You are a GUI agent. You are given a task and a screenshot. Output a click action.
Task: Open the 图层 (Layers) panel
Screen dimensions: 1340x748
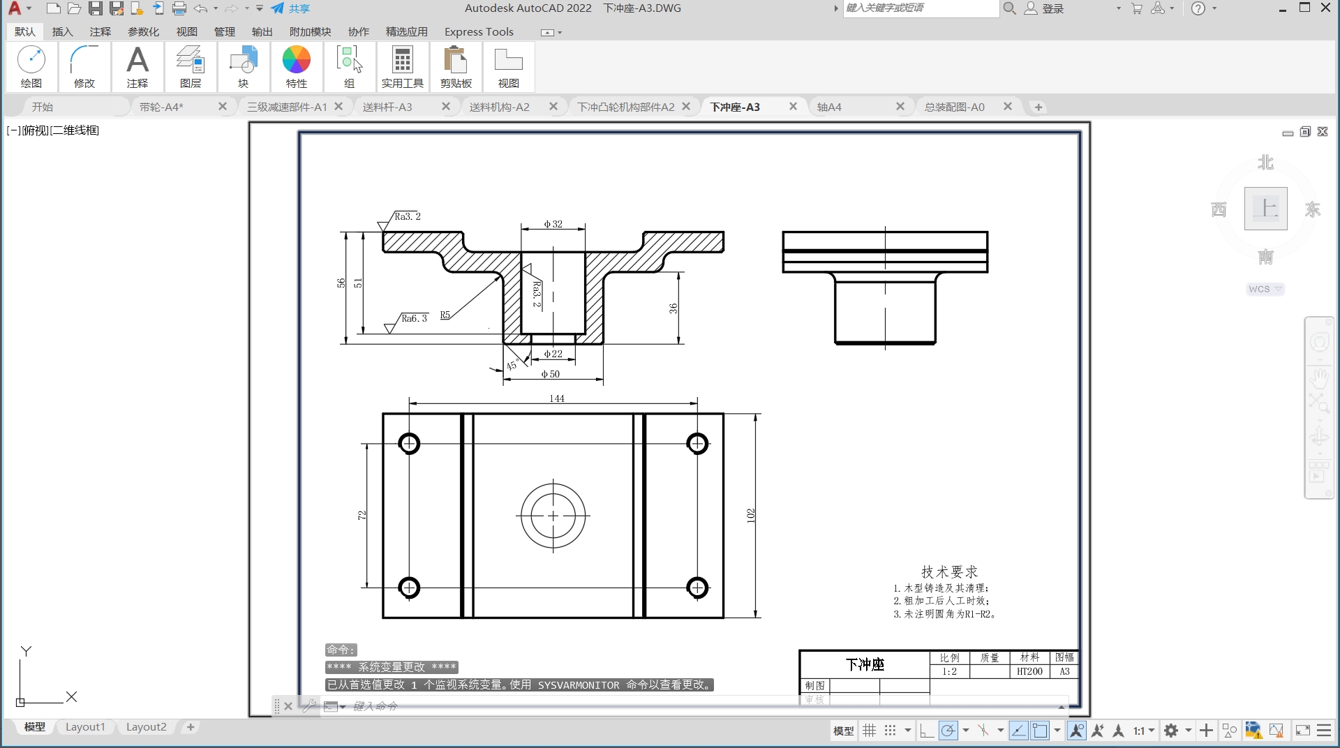click(191, 67)
